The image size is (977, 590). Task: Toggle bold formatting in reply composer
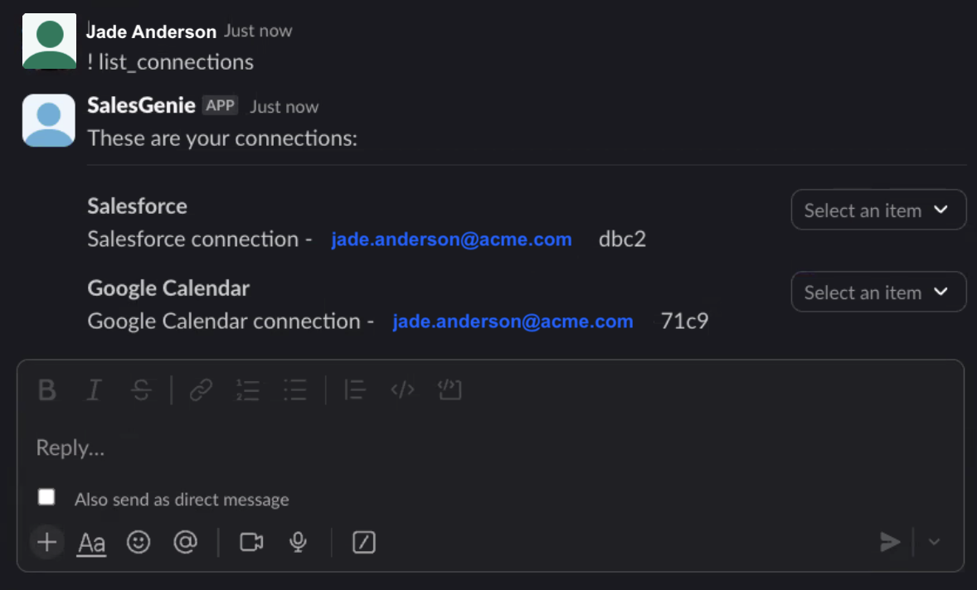(47, 389)
